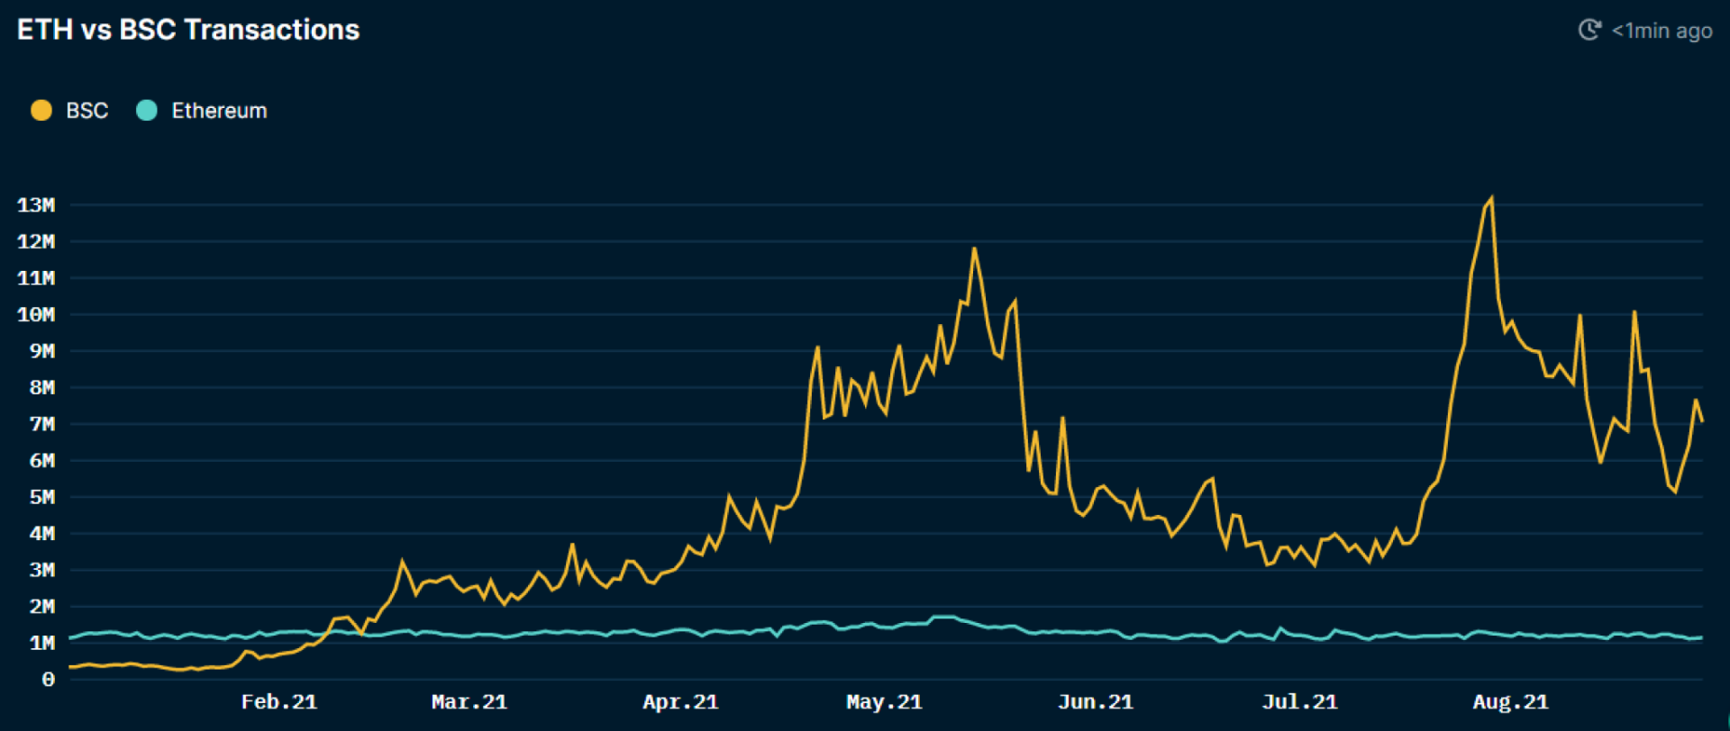1730x731 pixels.
Task: Click the ETH vs BSC Transactions title
Action: [188, 30]
